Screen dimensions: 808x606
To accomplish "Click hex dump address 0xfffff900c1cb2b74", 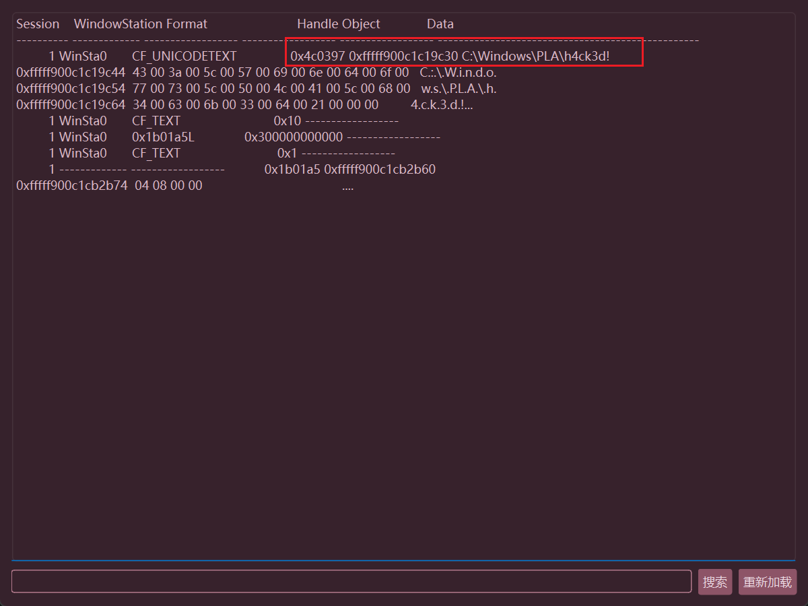I will coord(71,186).
